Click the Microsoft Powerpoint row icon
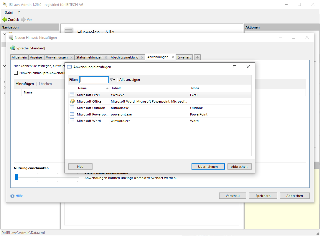320x236 pixels. point(72,114)
